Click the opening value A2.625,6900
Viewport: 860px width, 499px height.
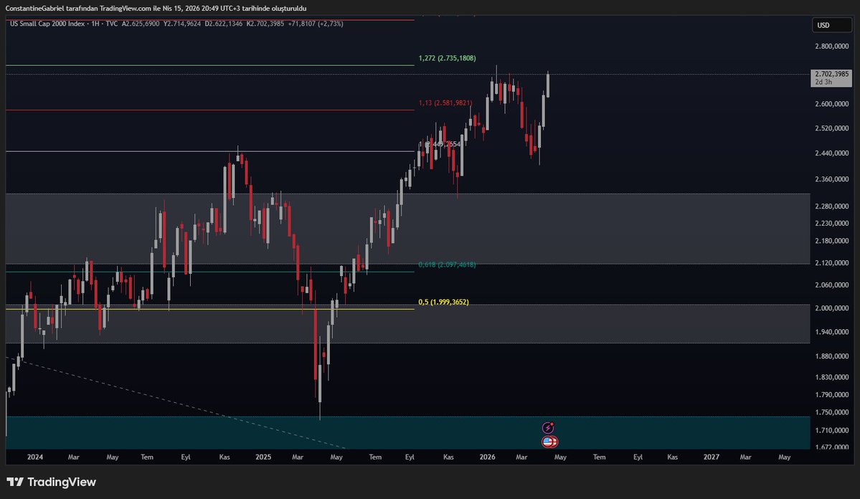(x=141, y=24)
